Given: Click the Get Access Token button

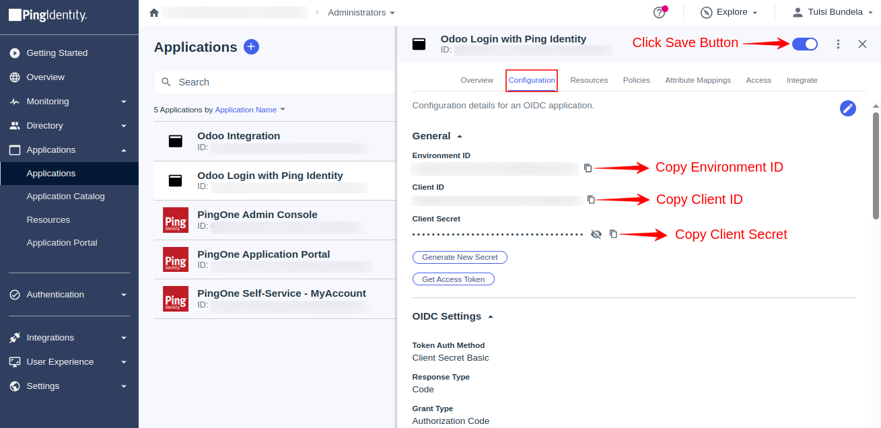Looking at the screenshot, I should pyautogui.click(x=453, y=279).
